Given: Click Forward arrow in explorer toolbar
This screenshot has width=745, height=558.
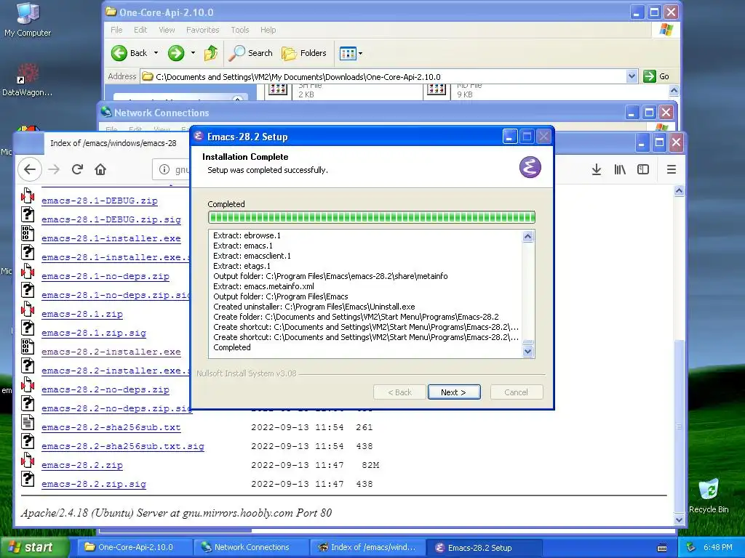Looking at the screenshot, I should (x=176, y=53).
